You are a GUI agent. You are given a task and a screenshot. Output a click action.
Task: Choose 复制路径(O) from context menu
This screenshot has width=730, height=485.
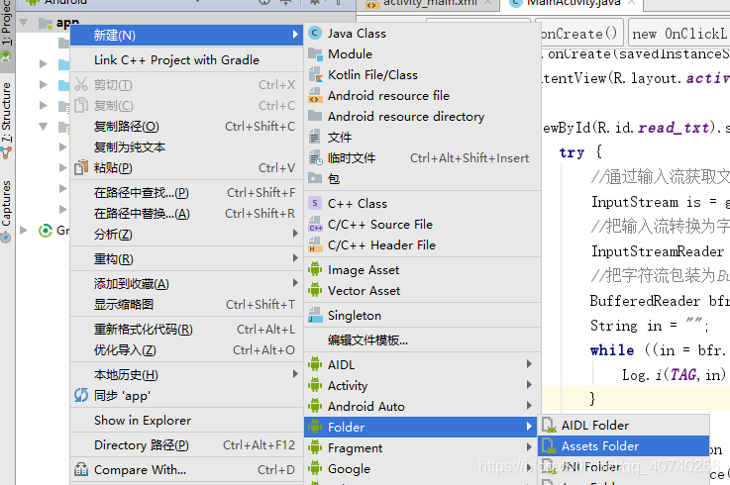(x=186, y=126)
